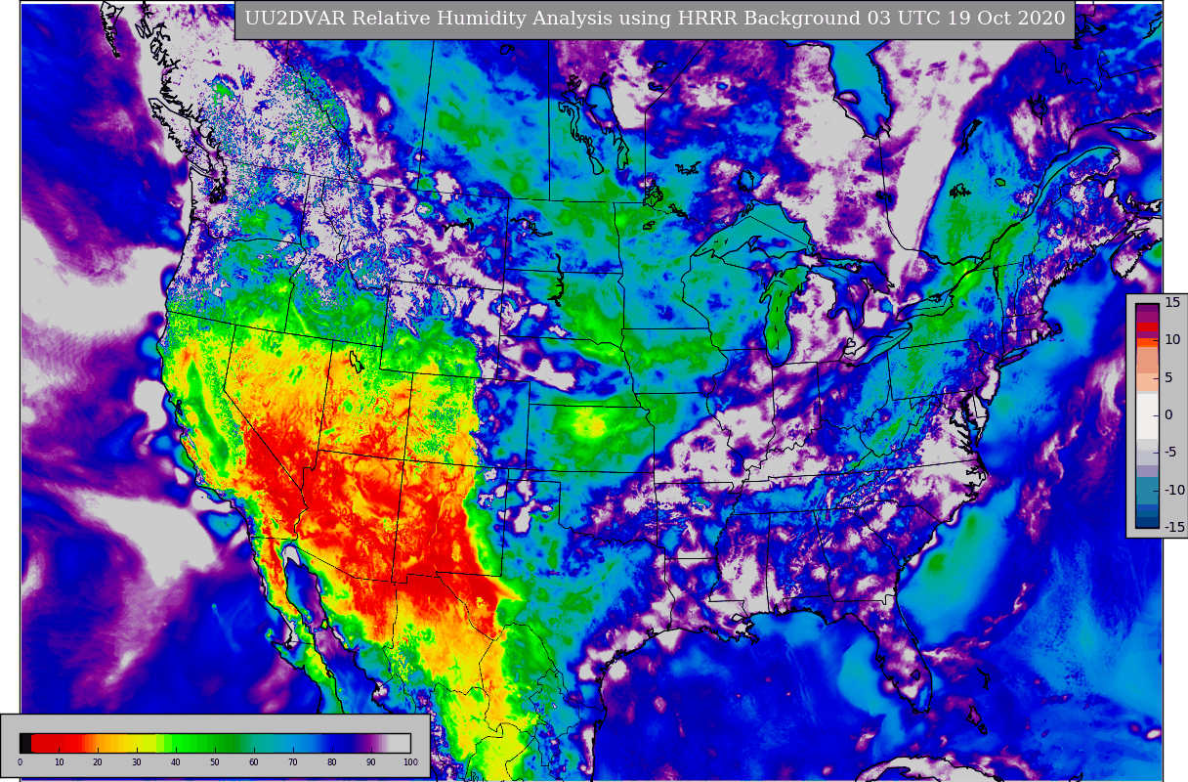Viewport: 1188px width, 782px height.
Task: Pick the light blue segment near 70
Action: [293, 743]
